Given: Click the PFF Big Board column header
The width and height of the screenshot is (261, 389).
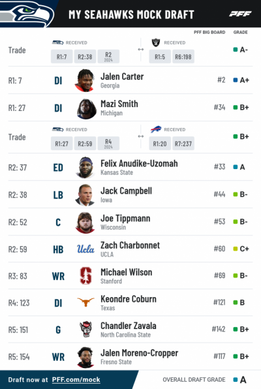Looking at the screenshot, I should click(209, 32).
